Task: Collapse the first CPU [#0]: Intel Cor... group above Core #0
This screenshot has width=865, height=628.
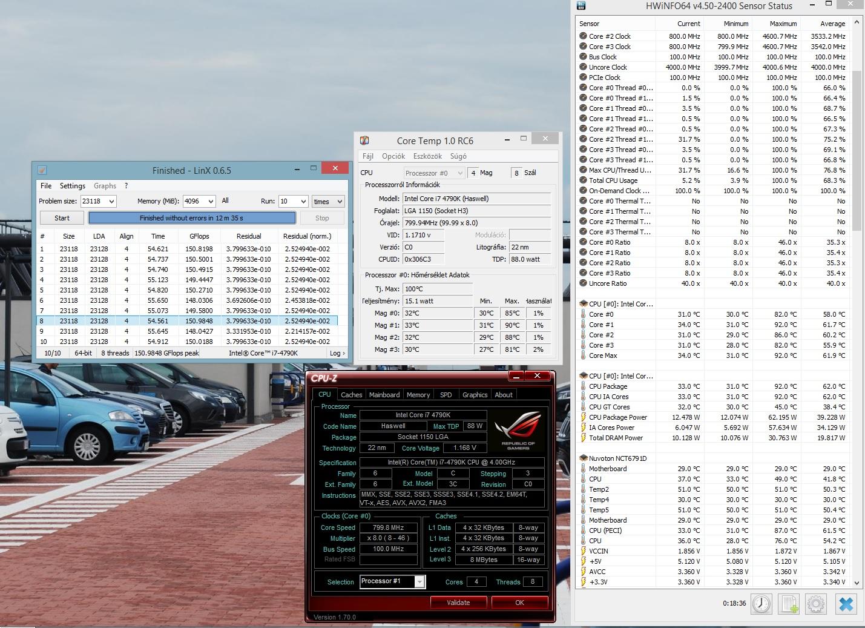Action: 584,304
